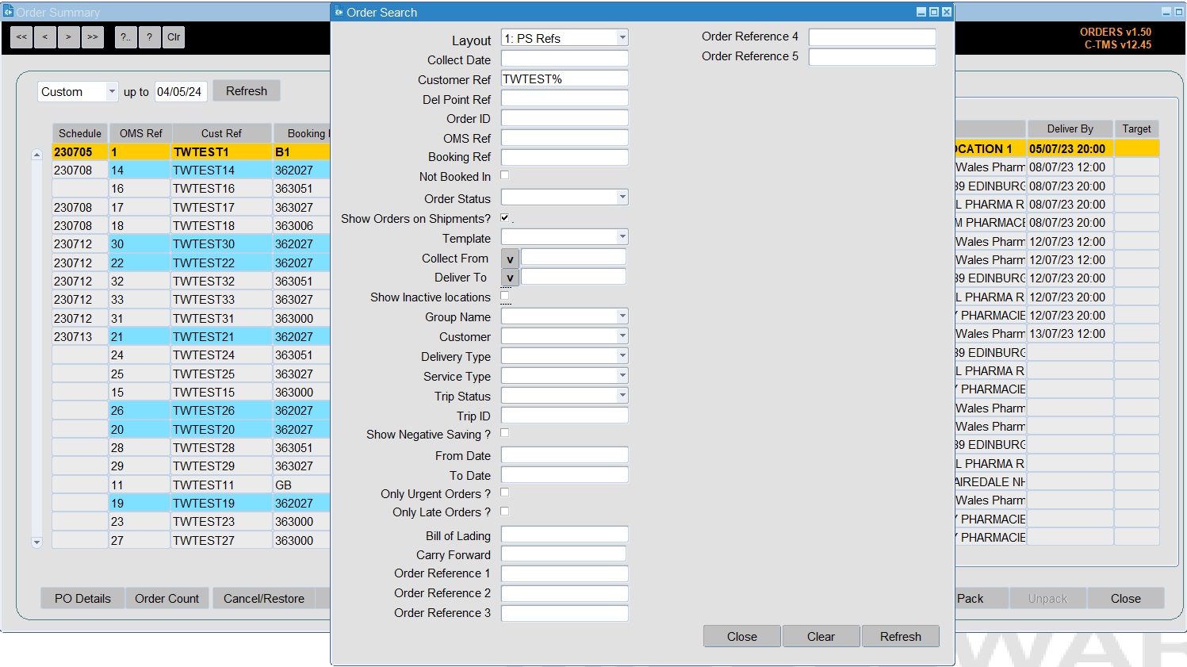Jump to last record with >> button

[x=93, y=37]
